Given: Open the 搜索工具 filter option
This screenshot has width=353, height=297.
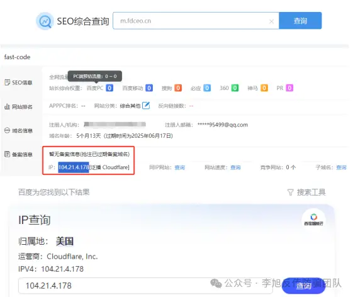Looking at the screenshot, I should click(306, 193).
